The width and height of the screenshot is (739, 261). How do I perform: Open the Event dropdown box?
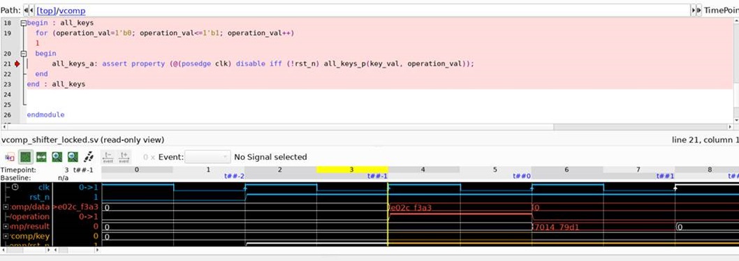207,157
